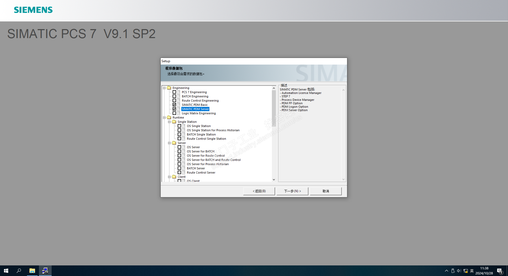The image size is (508, 276).
Task: Show hidden system tray icons
Action: point(447,271)
